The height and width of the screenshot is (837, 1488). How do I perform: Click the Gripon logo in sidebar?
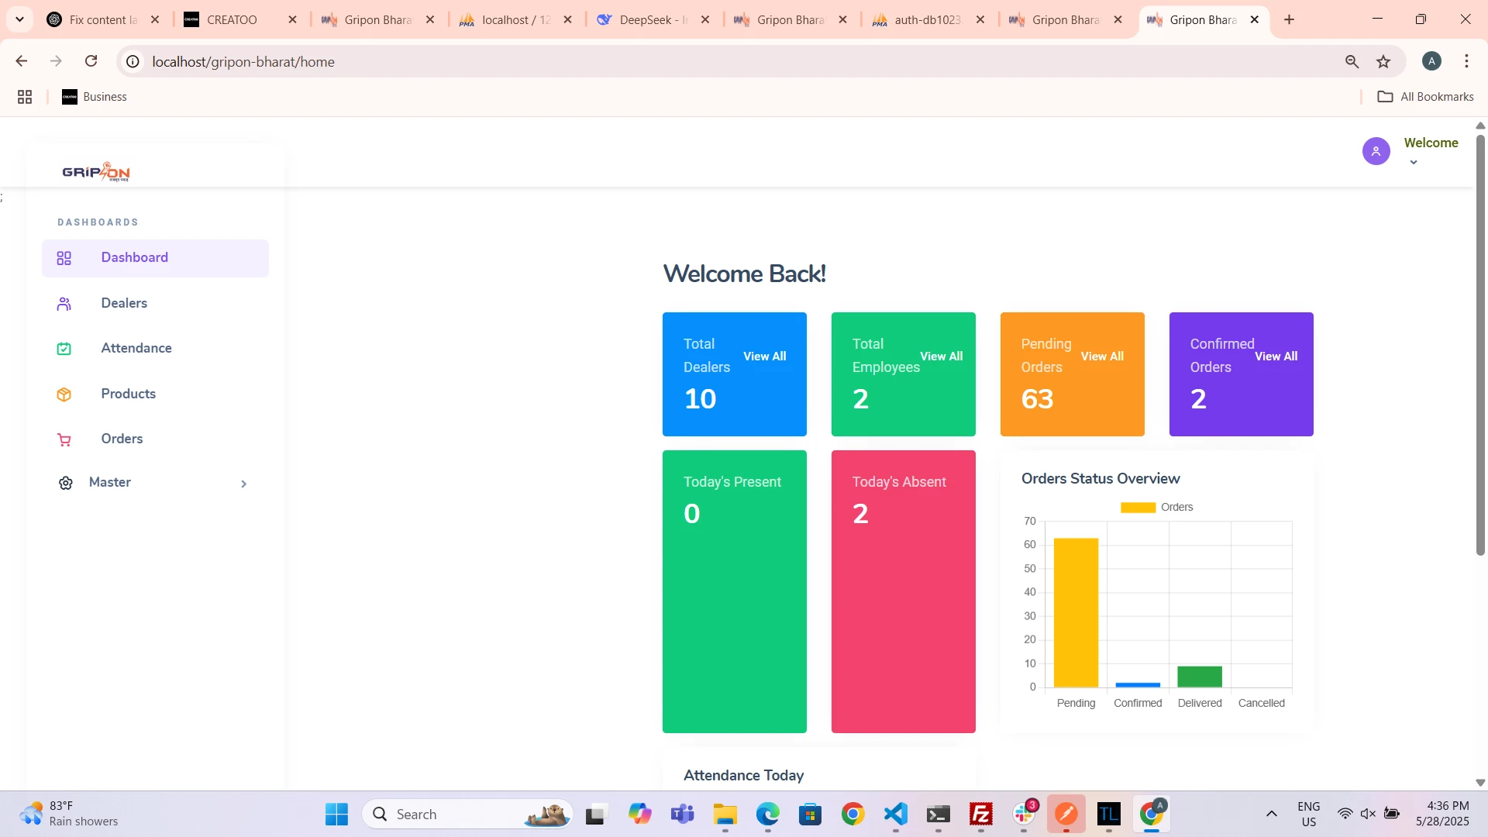pos(96,172)
